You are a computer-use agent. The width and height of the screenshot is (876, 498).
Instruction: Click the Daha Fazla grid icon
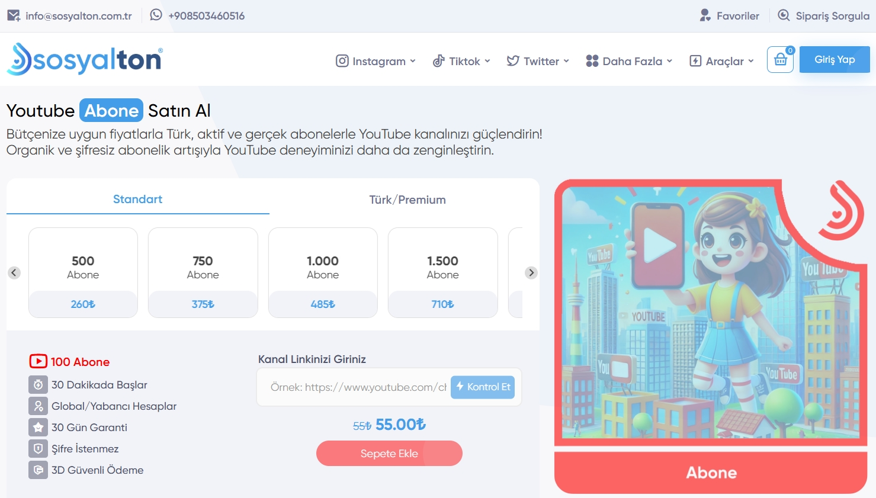pyautogui.click(x=592, y=61)
